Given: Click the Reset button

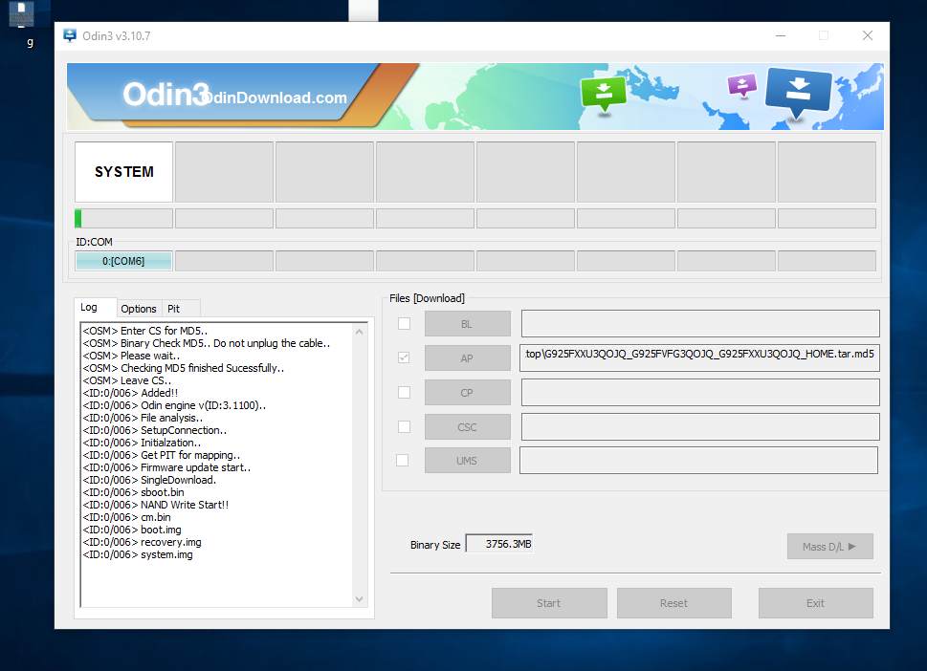Looking at the screenshot, I should point(674,603).
